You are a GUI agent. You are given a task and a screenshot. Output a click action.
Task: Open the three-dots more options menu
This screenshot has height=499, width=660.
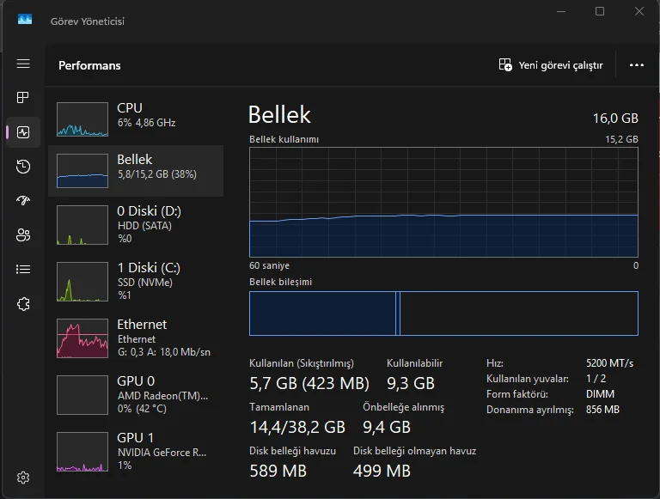(637, 65)
